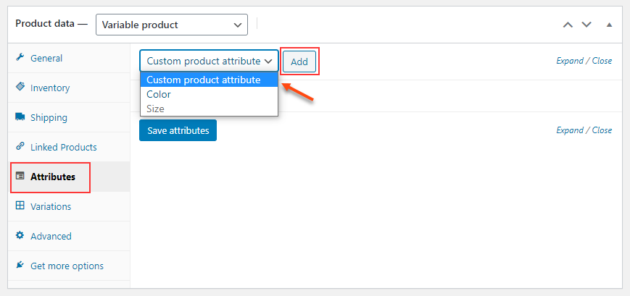Open the Variable product type dropdown
The height and width of the screenshot is (296, 630).
click(x=172, y=25)
